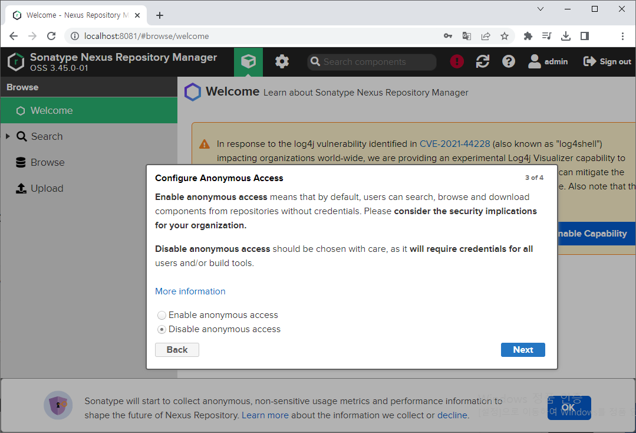Expand the Search tree node arrow
This screenshot has height=433, width=636.
[x=8, y=136]
